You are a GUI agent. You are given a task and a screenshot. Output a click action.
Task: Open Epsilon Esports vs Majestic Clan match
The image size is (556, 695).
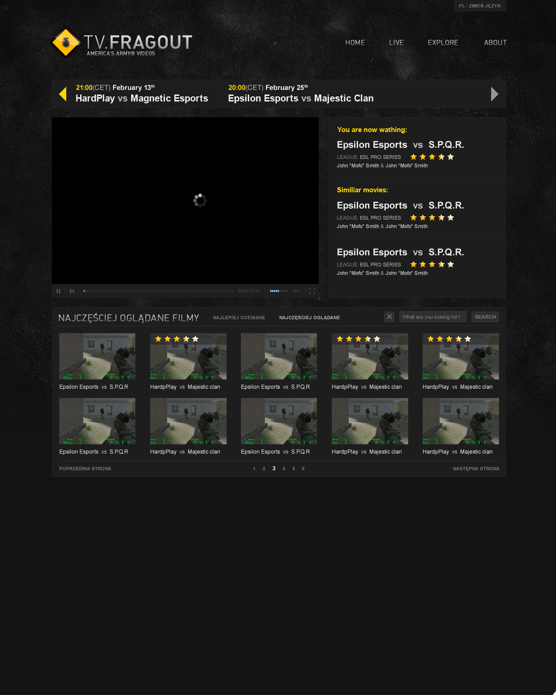301,98
